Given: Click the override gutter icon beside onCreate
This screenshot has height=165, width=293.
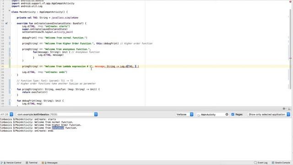Looking at the screenshot, I should (x=6, y=23).
